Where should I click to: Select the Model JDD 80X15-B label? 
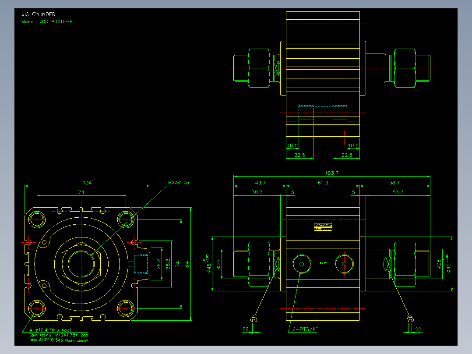point(47,22)
